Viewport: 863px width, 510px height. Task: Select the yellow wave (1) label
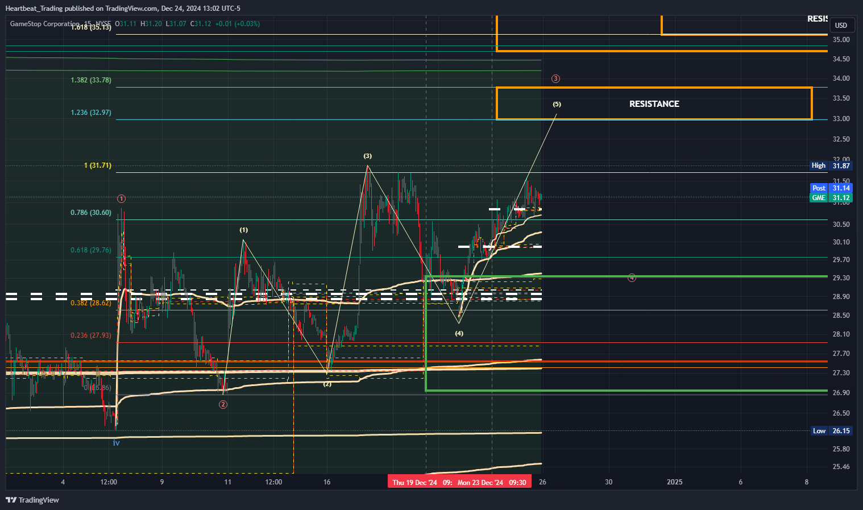click(x=243, y=230)
